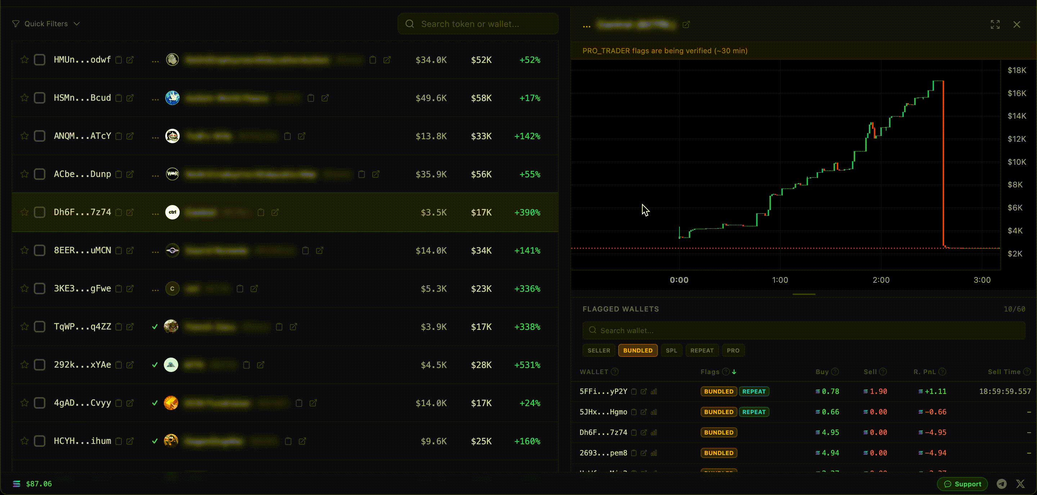Open the three-dots menu for 3KE3...gFwe
Image resolution: width=1037 pixels, height=495 pixels.
click(x=156, y=289)
